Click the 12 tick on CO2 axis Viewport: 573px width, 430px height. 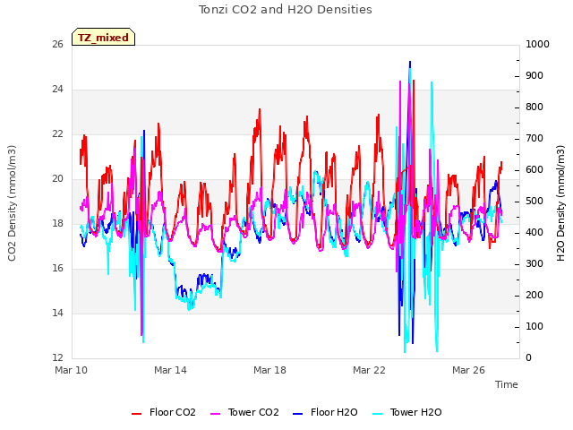point(57,357)
